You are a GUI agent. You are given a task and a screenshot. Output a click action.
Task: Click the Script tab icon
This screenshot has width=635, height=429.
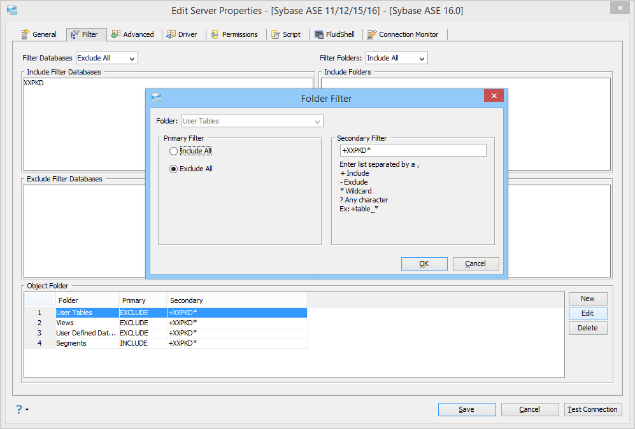click(x=276, y=34)
